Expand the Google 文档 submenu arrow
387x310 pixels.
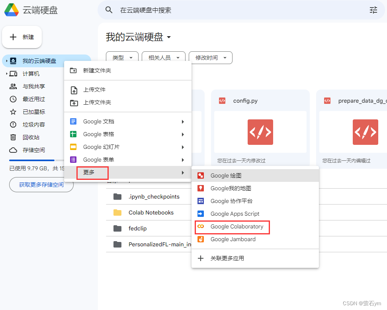(183, 121)
